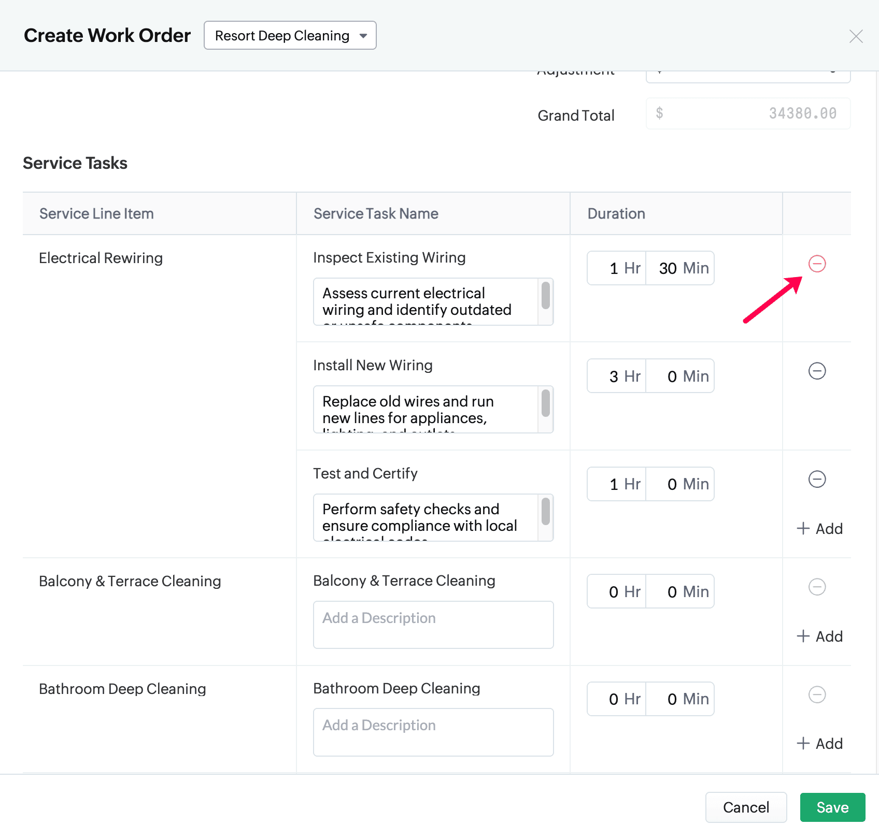Click description box for Balcony & Terrace Cleaning
The height and width of the screenshot is (840, 879).
pyautogui.click(x=433, y=625)
